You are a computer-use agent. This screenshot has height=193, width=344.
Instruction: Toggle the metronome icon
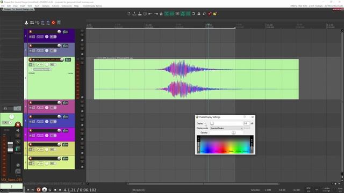(x=161, y=14)
